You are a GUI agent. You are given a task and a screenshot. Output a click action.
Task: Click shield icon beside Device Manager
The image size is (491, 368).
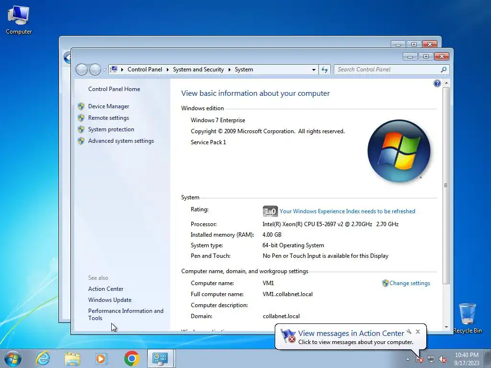[x=81, y=106]
